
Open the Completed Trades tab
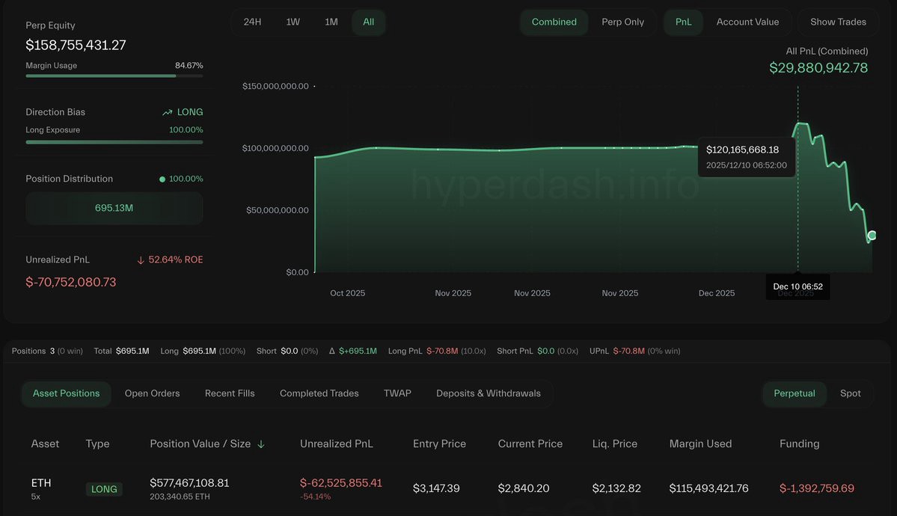[319, 393]
